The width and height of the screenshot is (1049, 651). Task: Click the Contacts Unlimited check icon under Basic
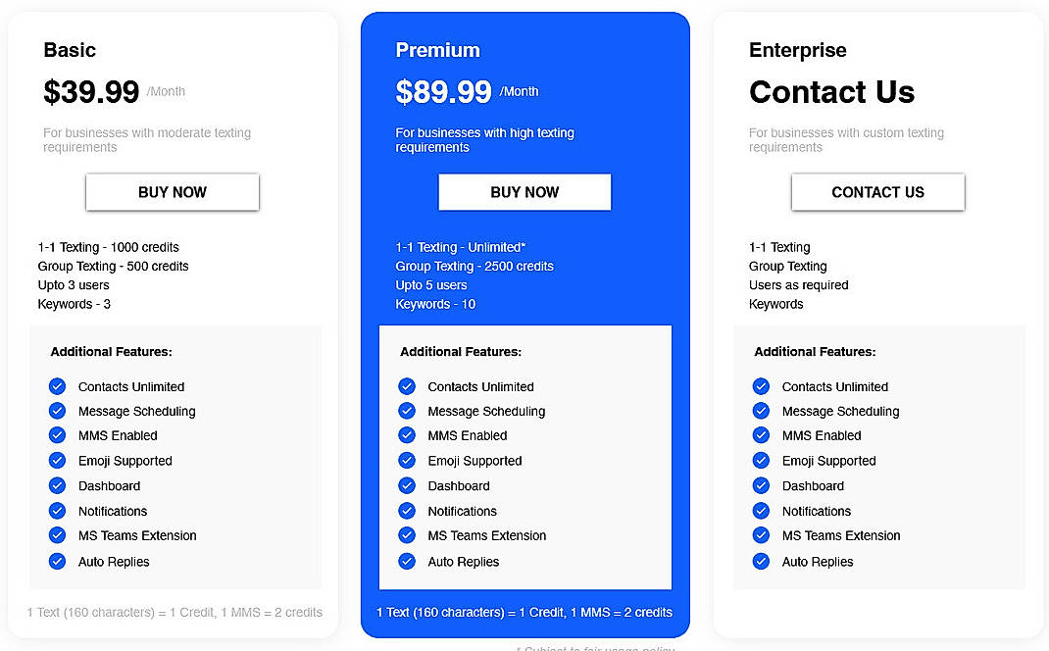[x=57, y=386]
